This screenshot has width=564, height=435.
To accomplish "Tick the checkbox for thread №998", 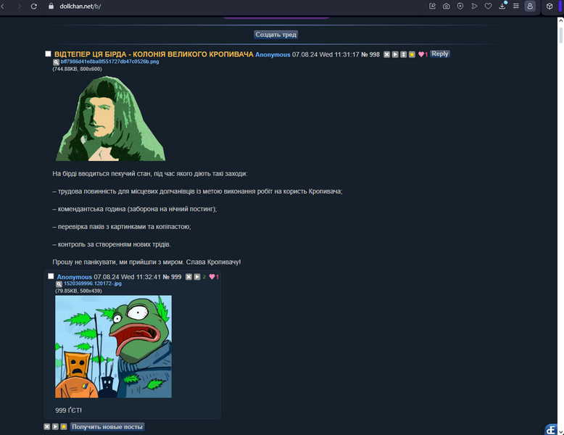I will [48, 54].
